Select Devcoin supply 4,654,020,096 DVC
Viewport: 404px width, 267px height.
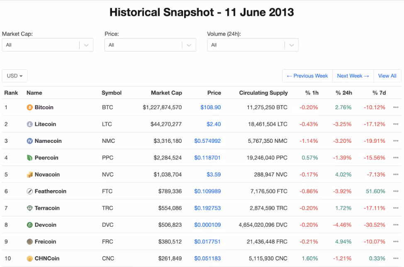point(263,225)
